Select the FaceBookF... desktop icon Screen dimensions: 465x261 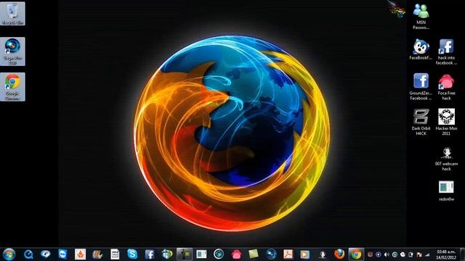(421, 49)
